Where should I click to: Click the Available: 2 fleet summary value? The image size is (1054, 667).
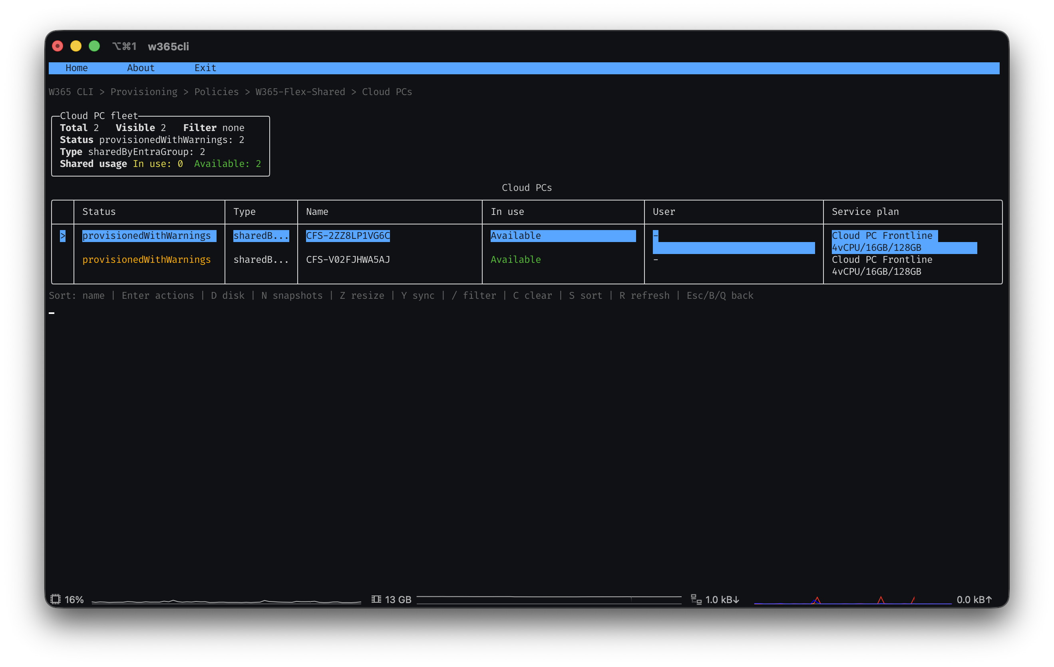[228, 164]
